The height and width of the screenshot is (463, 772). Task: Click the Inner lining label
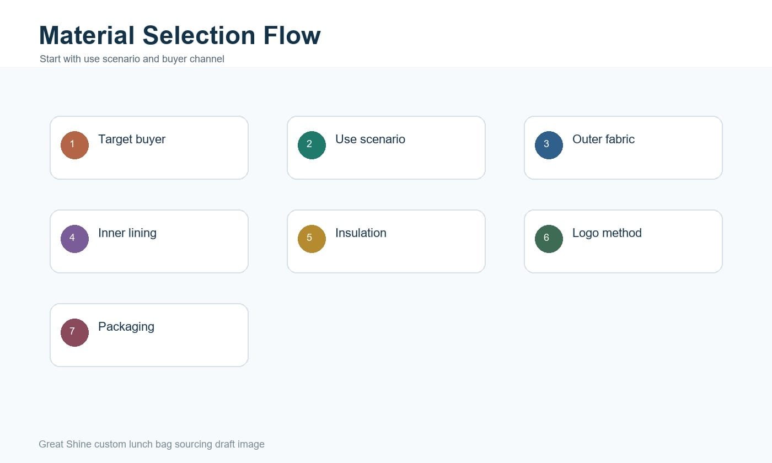click(127, 233)
